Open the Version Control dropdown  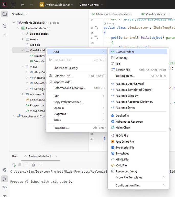(91, 5)
